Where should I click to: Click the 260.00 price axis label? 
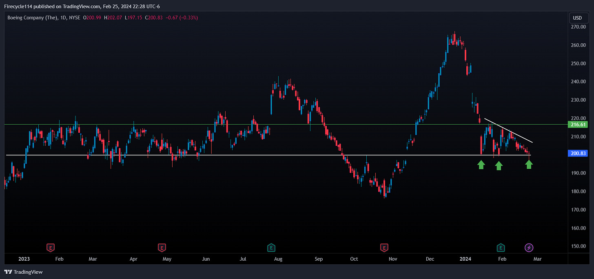pos(578,45)
